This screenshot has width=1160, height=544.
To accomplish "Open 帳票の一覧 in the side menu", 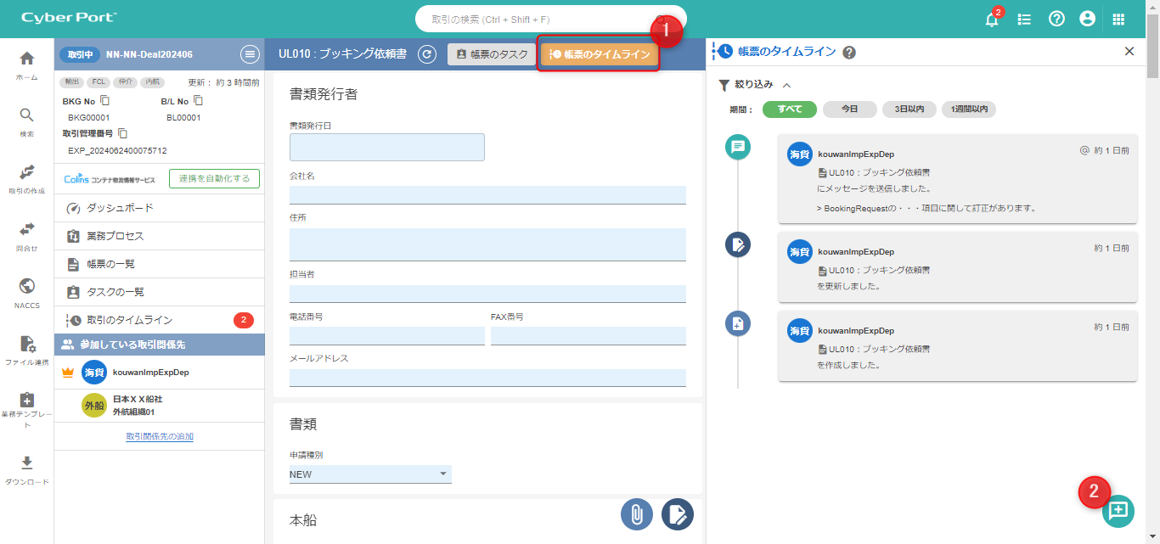I will click(x=110, y=264).
